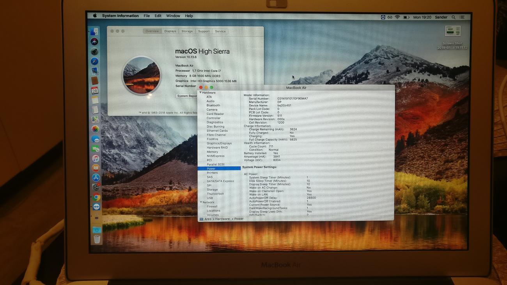The width and height of the screenshot is (507, 285).
Task: Click the glasses icon in menu bar
Action: (390, 17)
